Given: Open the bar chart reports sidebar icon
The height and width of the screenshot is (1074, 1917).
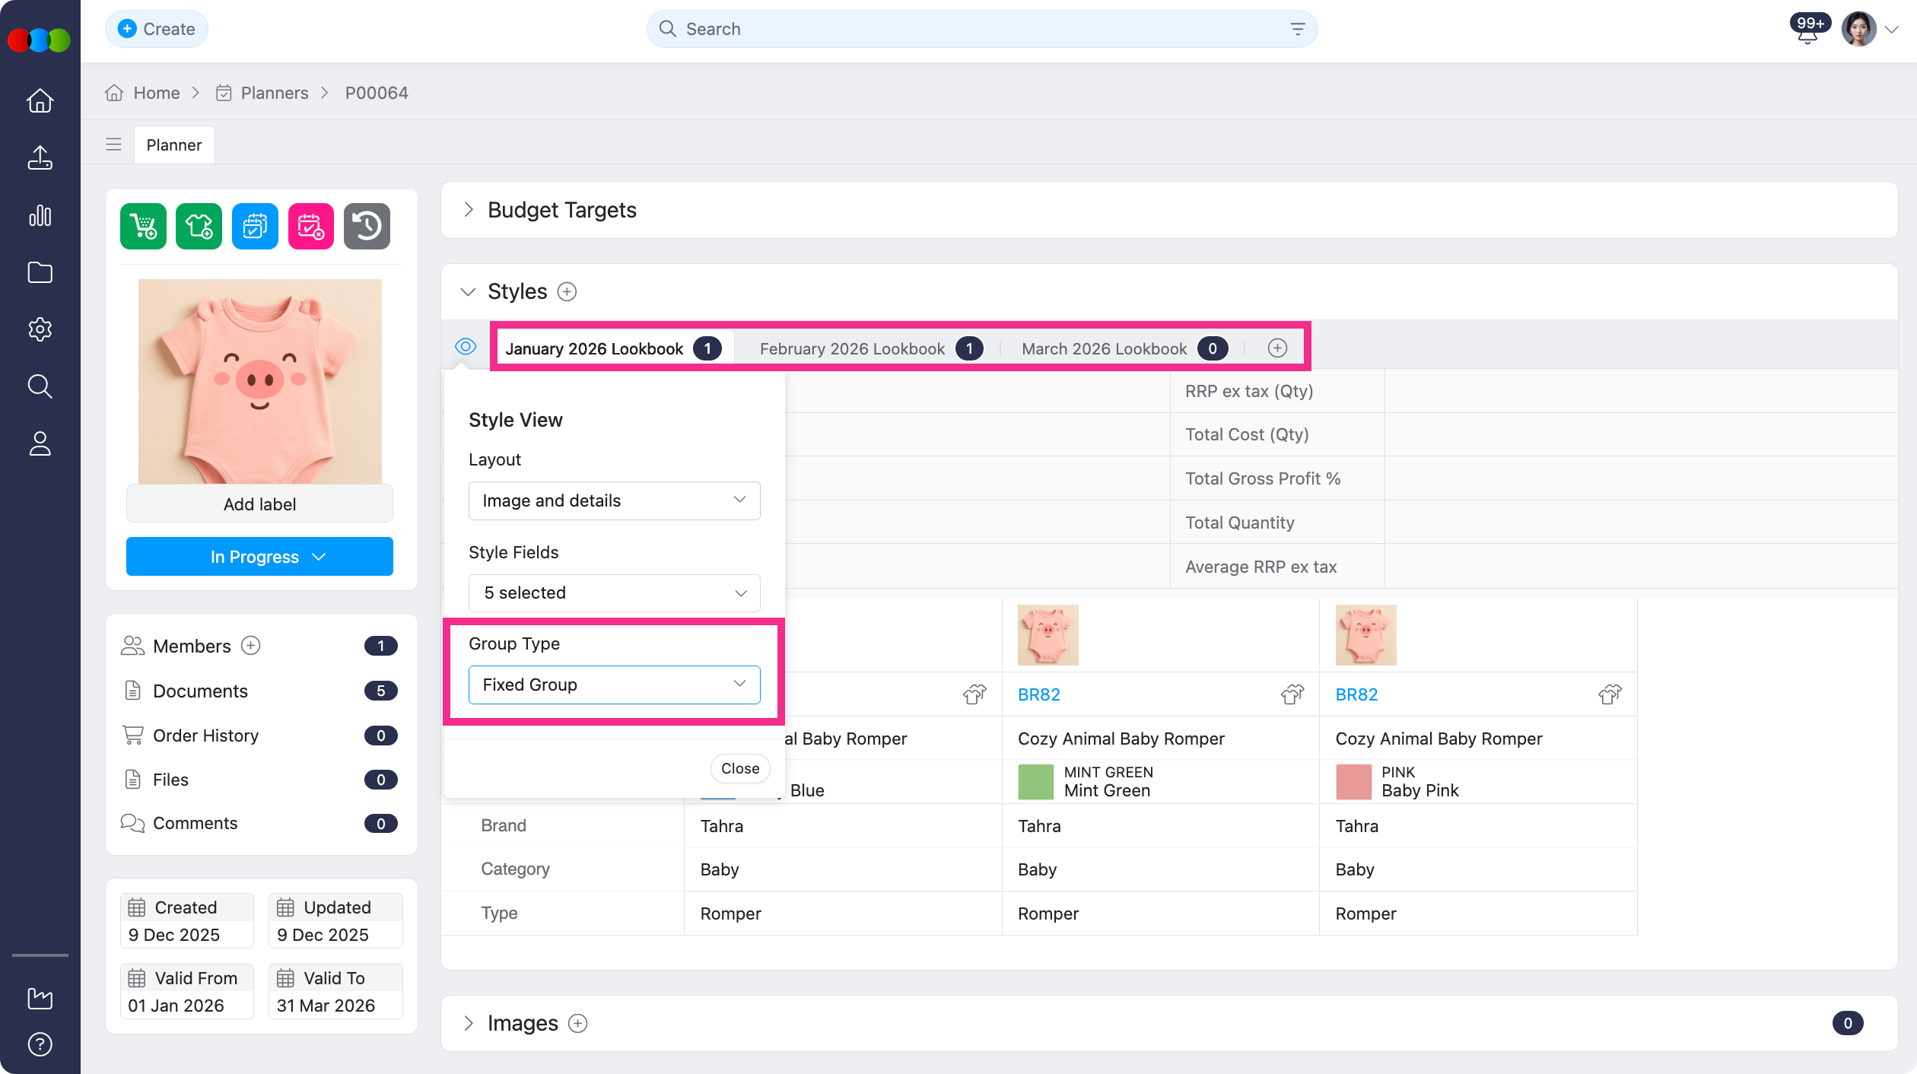Looking at the screenshot, I should point(40,215).
